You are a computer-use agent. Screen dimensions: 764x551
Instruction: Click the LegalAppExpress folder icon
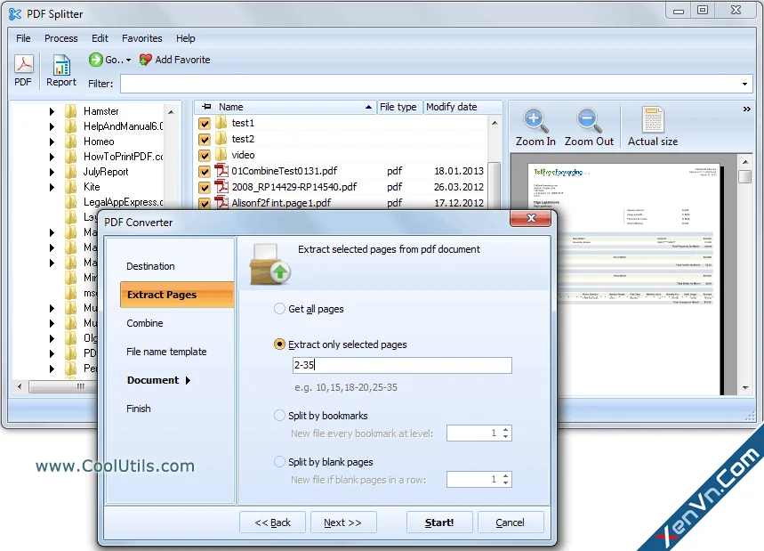coord(71,202)
